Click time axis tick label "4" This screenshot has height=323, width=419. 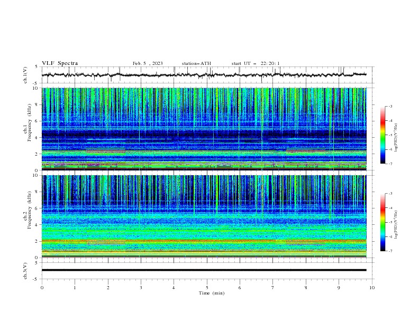point(174,288)
